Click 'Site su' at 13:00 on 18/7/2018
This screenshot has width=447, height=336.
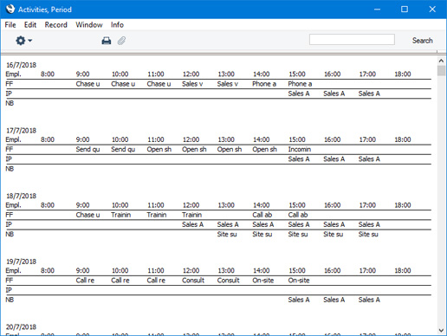(227, 235)
